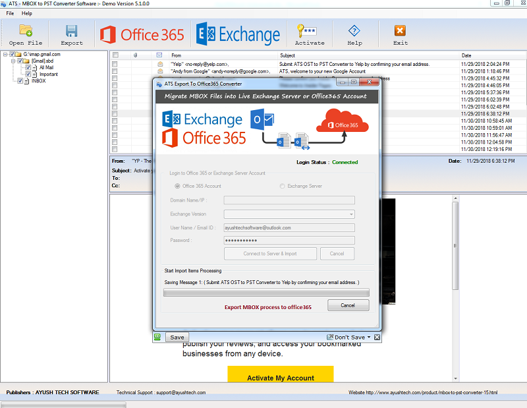This screenshot has height=408, width=527.
Task: Select the Exchange Server radio button
Action: point(283,186)
